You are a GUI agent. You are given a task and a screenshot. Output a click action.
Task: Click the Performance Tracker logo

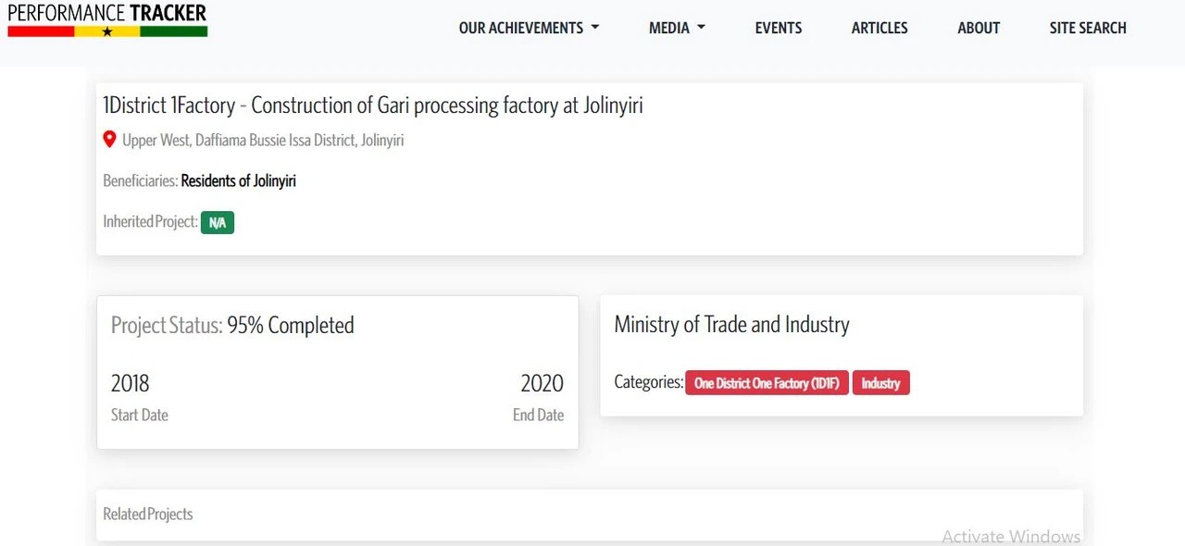107,19
